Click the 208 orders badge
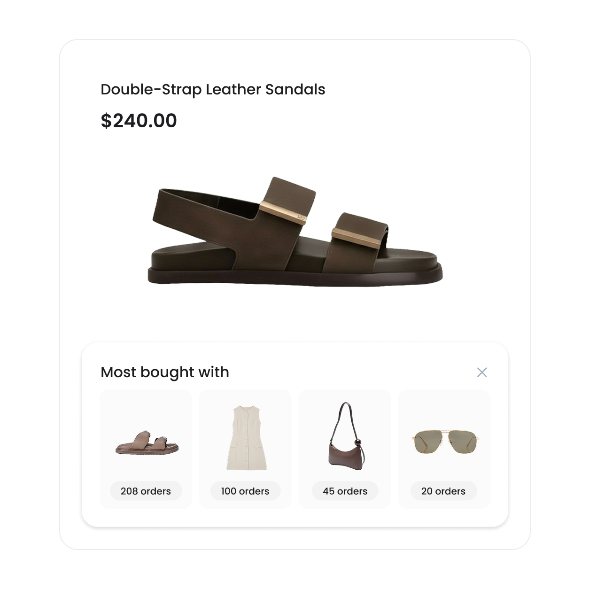The height and width of the screenshot is (589, 589). tap(146, 491)
